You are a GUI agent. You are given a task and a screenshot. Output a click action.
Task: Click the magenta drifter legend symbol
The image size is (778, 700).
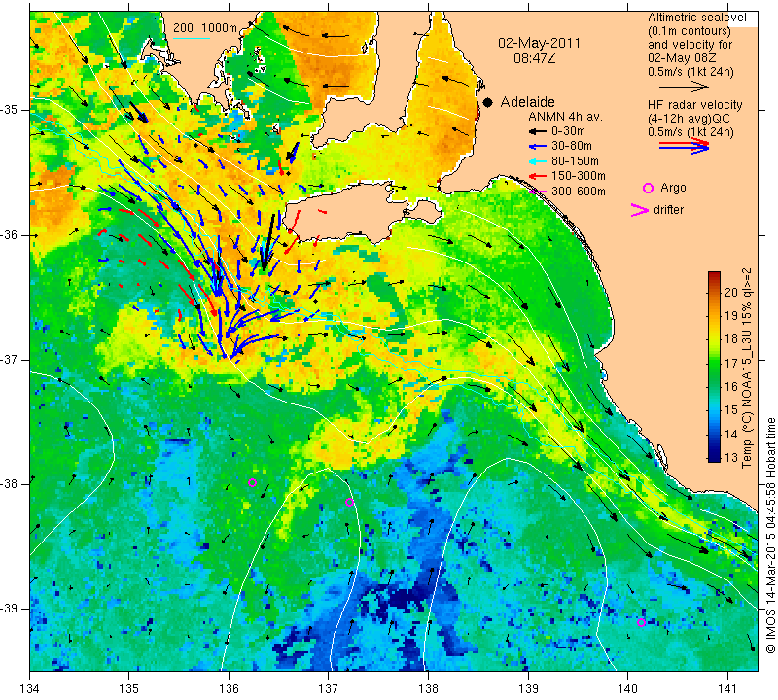click(639, 210)
